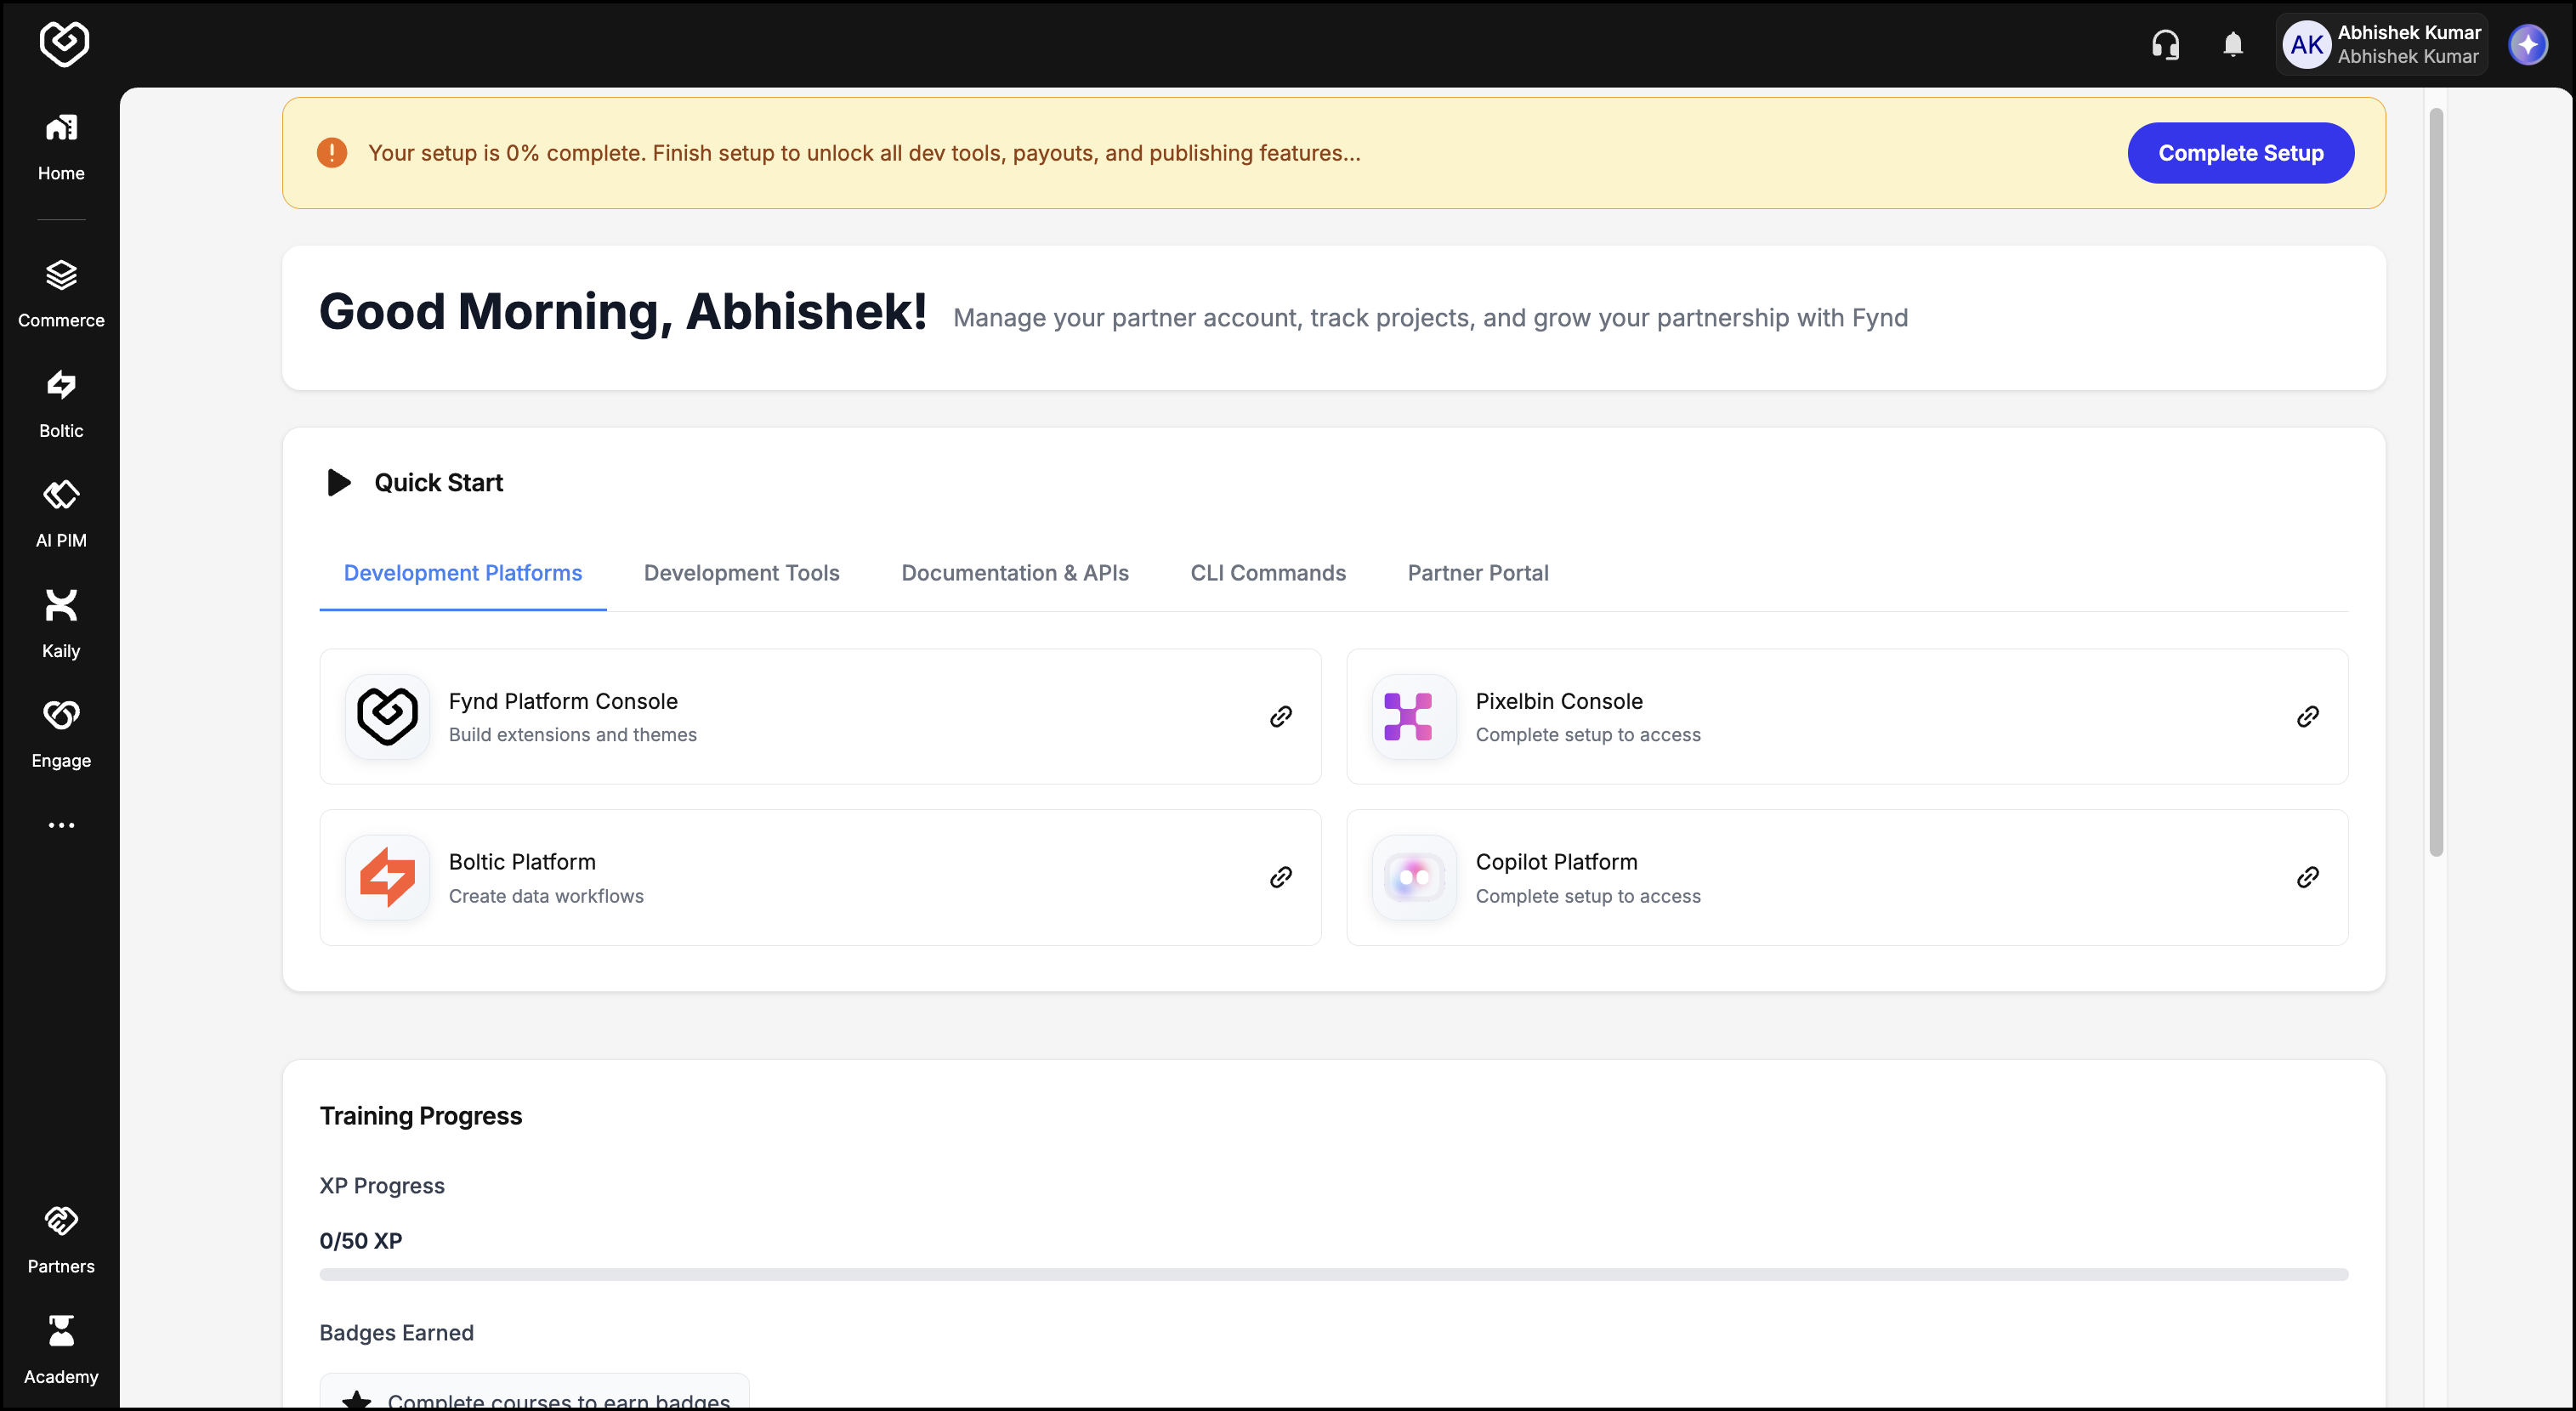Open the Partner Portal tab
The image size is (2576, 1411).
pyautogui.click(x=1478, y=573)
